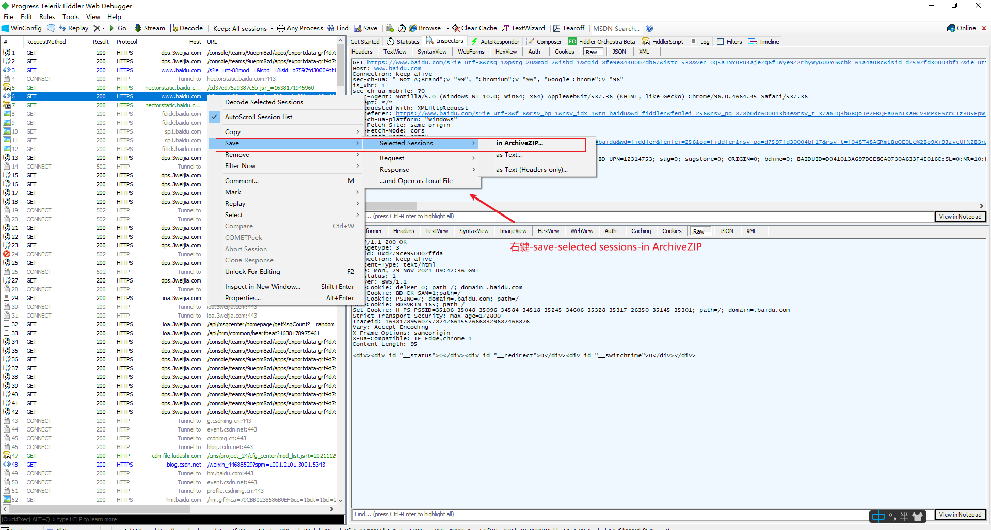
Task: Click the Any Process crosshair target icon
Action: (281, 28)
